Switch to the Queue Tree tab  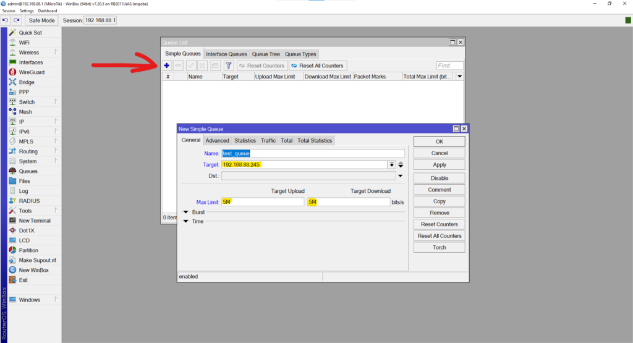coord(266,54)
